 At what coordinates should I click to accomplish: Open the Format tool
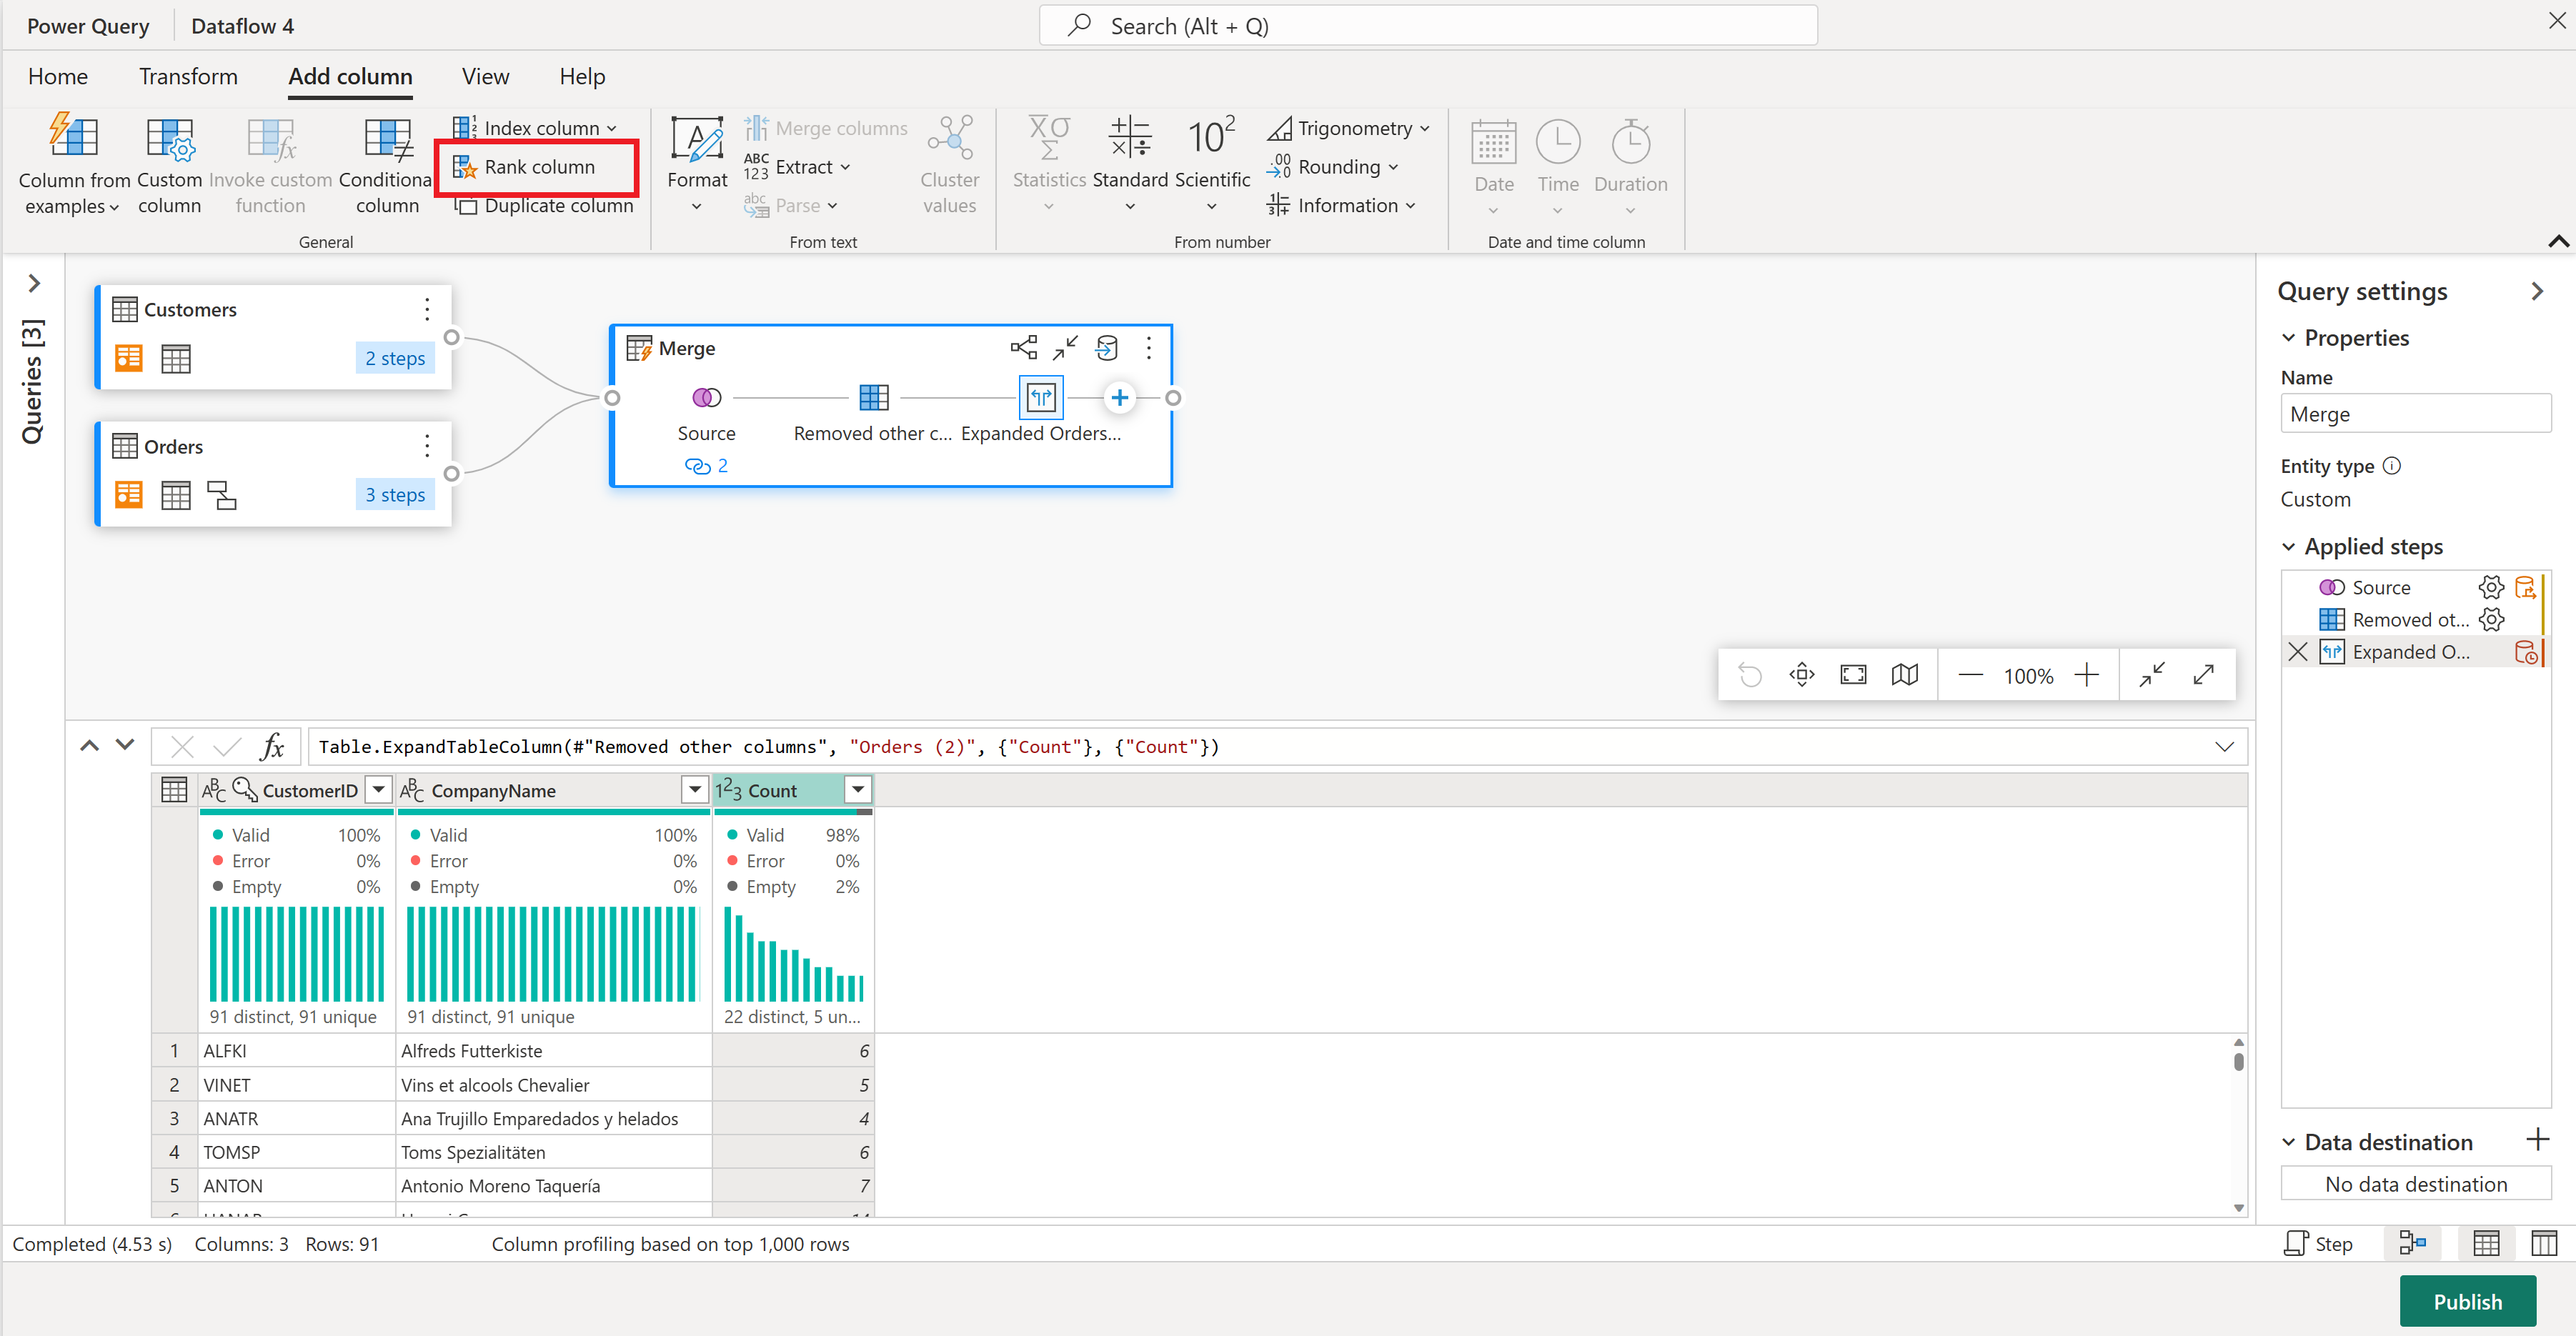tap(697, 165)
